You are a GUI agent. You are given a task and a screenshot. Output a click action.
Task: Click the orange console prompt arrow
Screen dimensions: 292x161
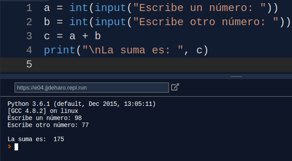pyautogui.click(x=10, y=147)
